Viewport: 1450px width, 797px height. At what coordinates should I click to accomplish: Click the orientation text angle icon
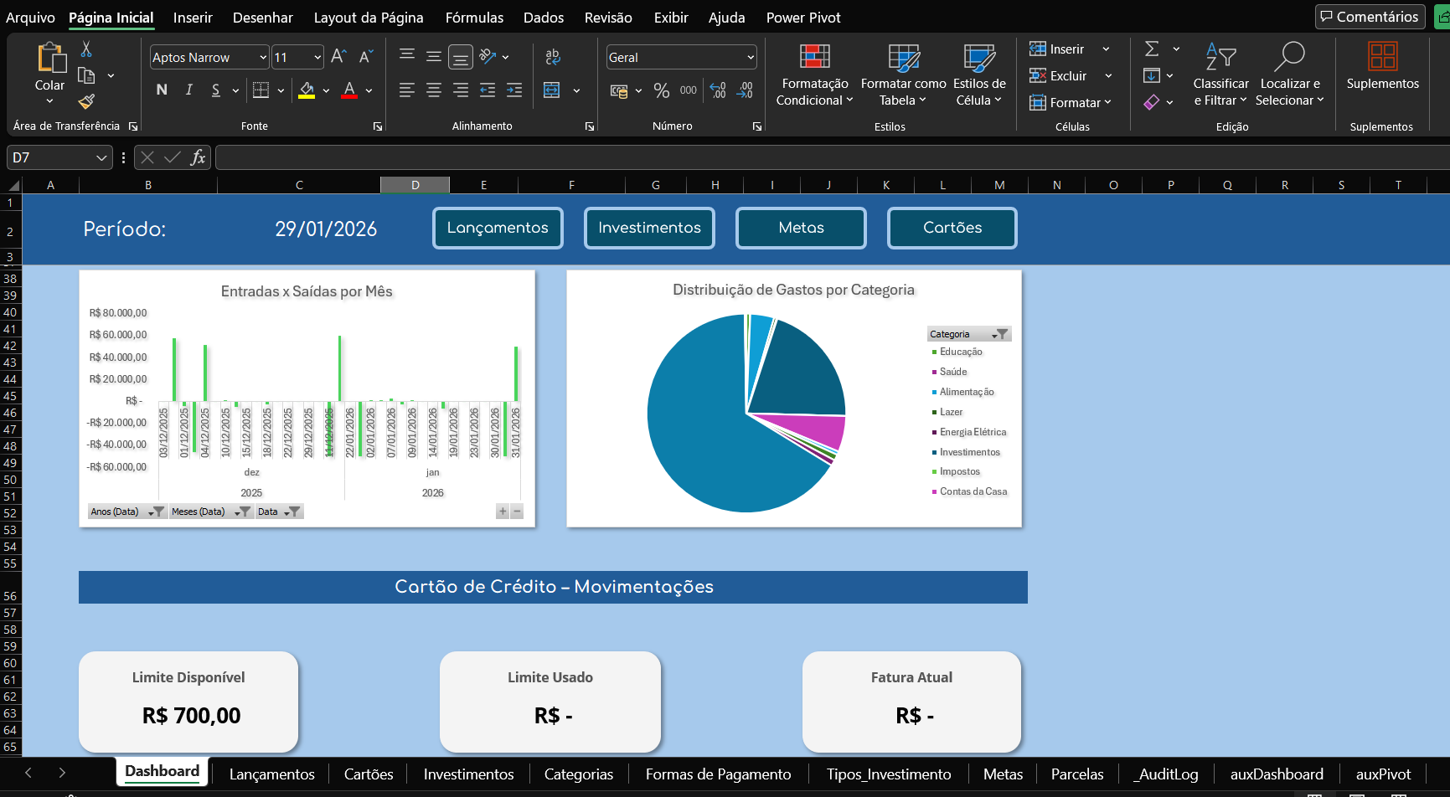pos(488,57)
